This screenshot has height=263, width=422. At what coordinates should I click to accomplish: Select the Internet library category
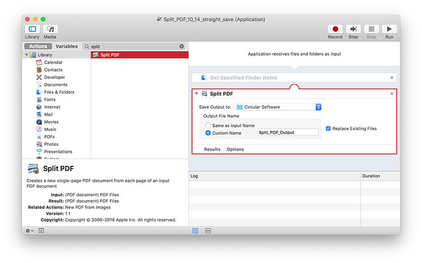coord(52,107)
